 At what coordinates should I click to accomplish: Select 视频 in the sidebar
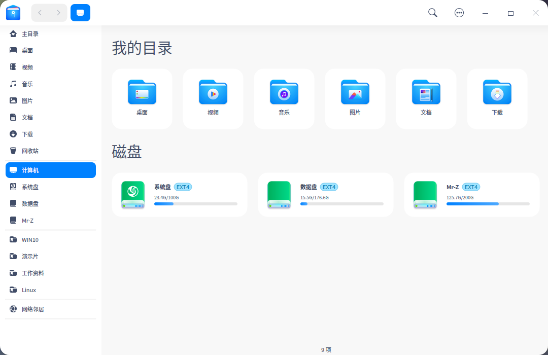(x=51, y=67)
